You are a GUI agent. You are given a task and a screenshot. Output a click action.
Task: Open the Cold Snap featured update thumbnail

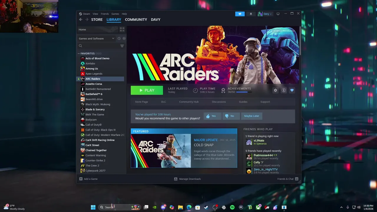coord(161,151)
